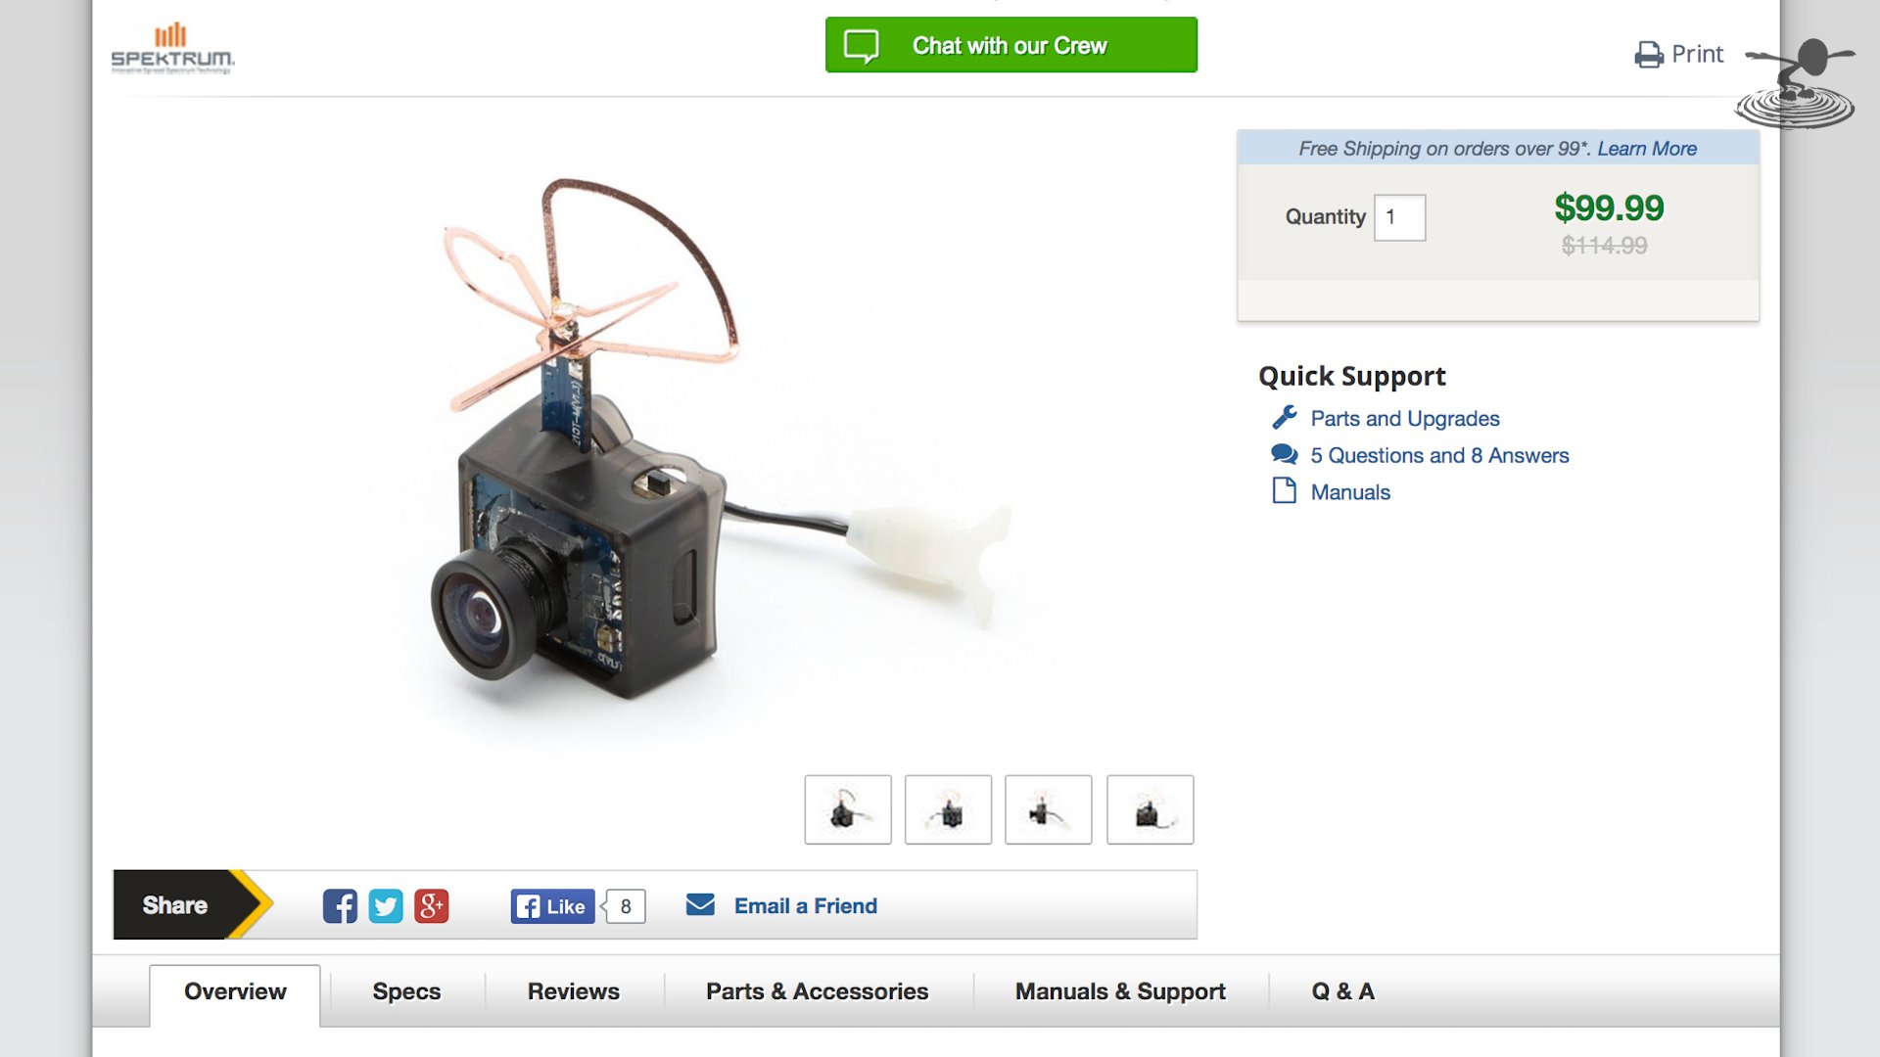Share on Google Plus icon
Image resolution: width=1880 pixels, height=1057 pixels.
tap(432, 906)
